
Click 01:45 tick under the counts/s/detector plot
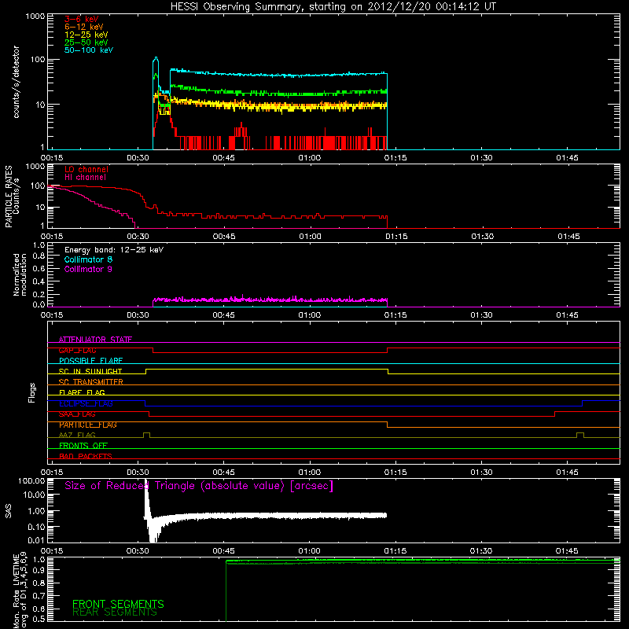(x=567, y=158)
